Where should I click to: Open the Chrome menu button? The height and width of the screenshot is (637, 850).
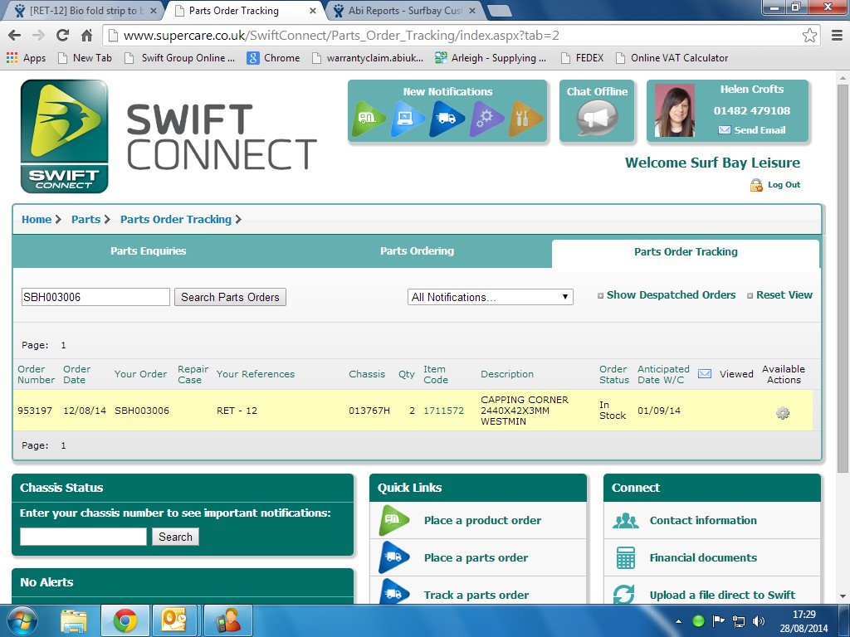836,36
